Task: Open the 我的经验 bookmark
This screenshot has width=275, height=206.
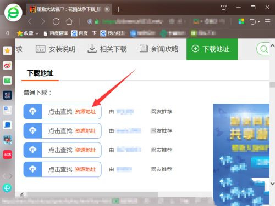Action: [x=113, y=33]
